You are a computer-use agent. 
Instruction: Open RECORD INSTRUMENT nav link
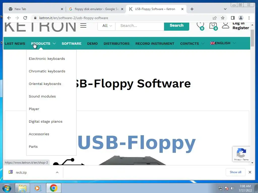point(155,43)
